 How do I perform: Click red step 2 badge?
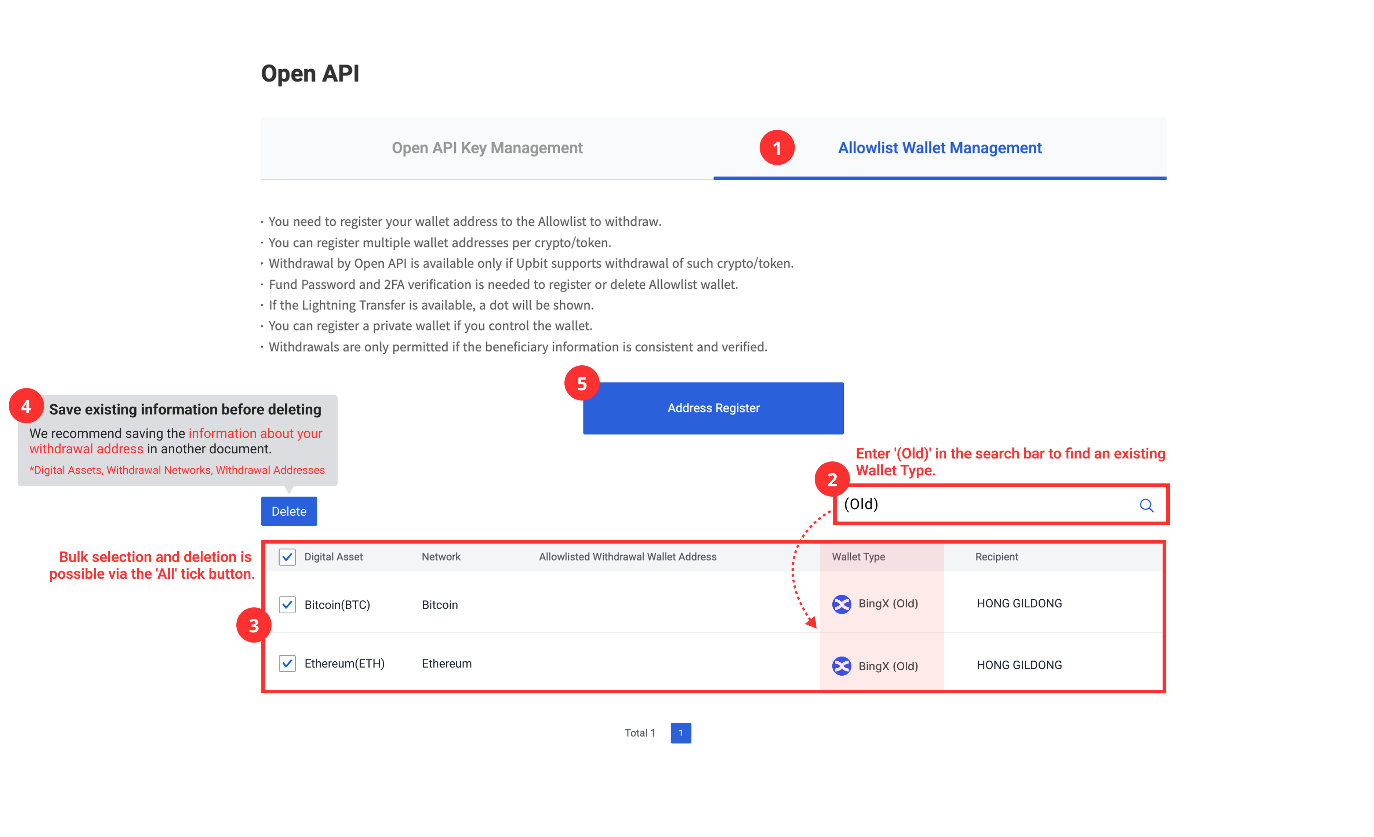832,479
